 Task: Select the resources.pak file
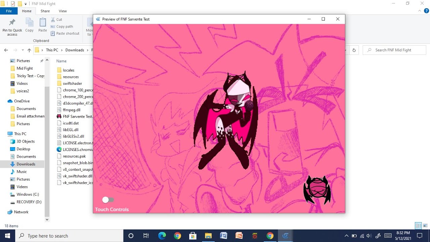[x=74, y=156]
